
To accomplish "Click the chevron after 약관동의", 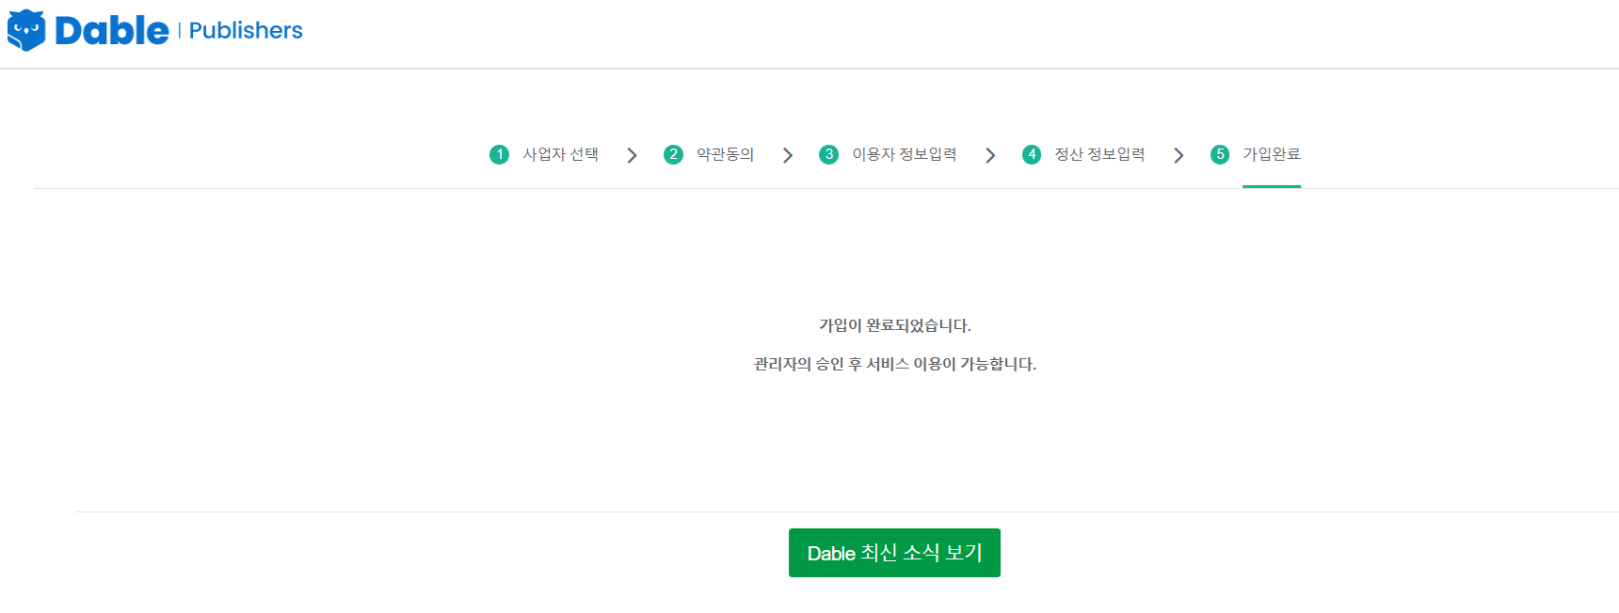I will [x=788, y=155].
